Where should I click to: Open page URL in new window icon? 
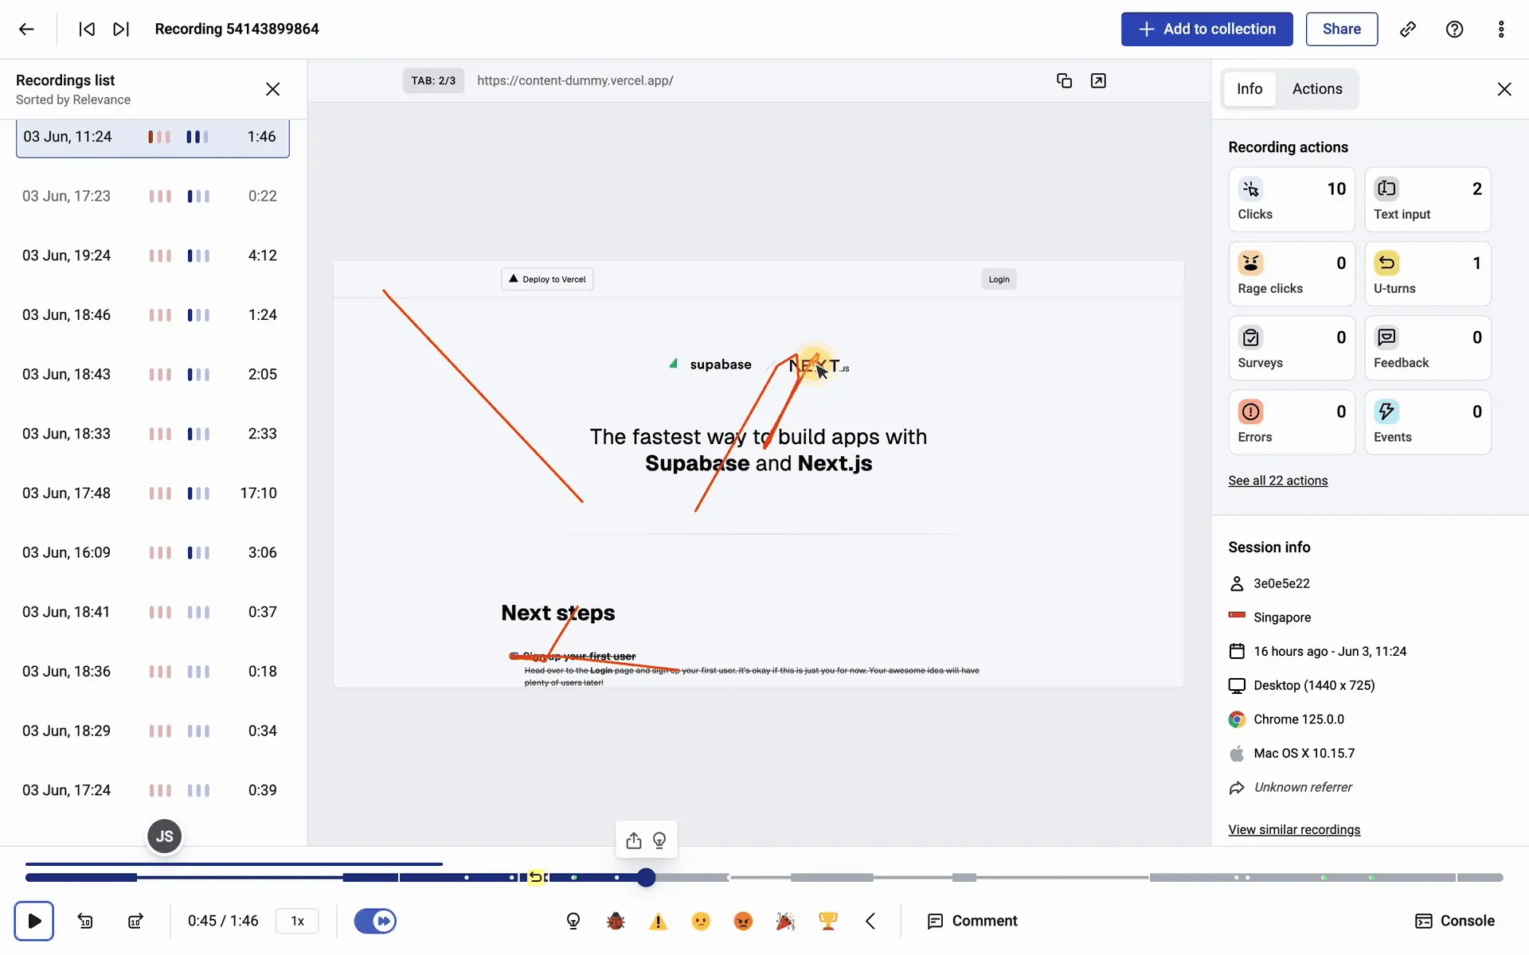(1098, 80)
